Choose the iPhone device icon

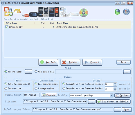[x=41, y=12]
